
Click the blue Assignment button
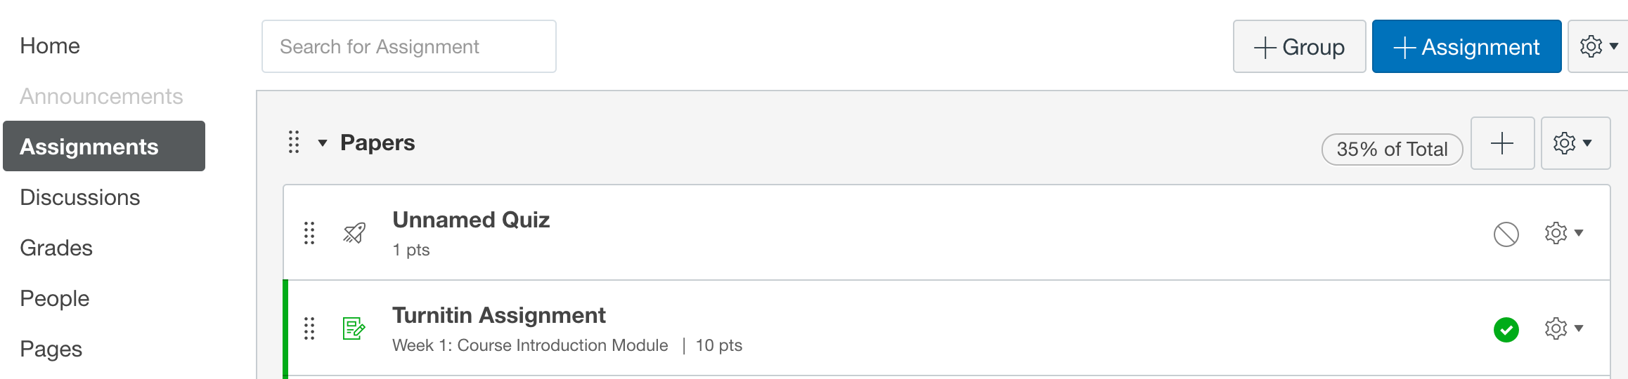pyautogui.click(x=1466, y=46)
